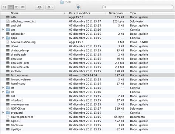The image size is (175, 134).
Task: Select the emulator-x86 file icon
Action: point(8,67)
